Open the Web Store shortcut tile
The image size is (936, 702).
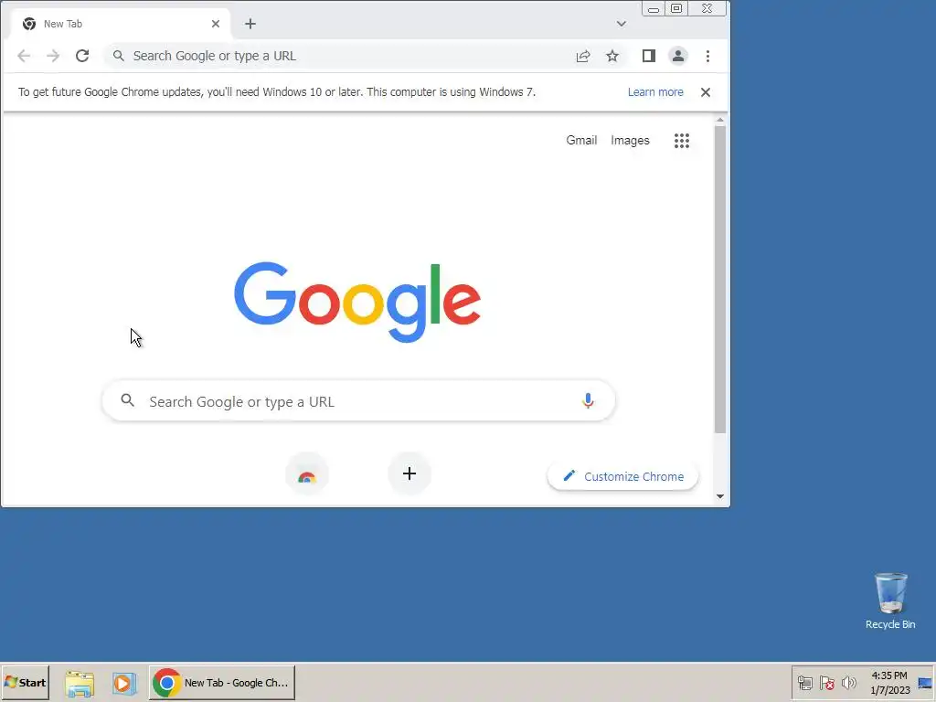[307, 474]
